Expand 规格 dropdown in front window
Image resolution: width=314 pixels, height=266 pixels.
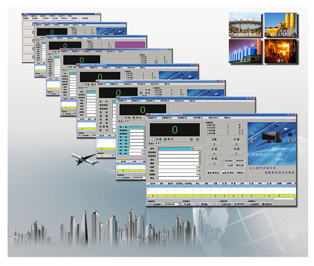pyautogui.click(x=200, y=163)
